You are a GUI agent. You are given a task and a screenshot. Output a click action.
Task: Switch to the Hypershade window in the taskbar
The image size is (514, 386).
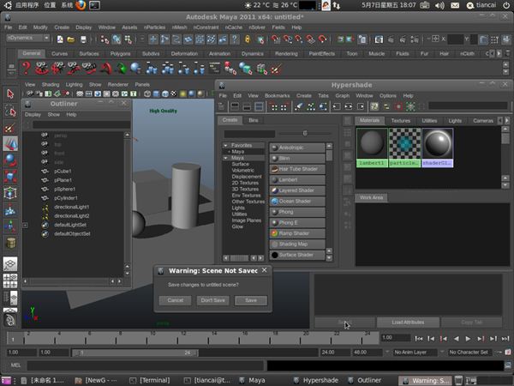pyautogui.click(x=316, y=380)
